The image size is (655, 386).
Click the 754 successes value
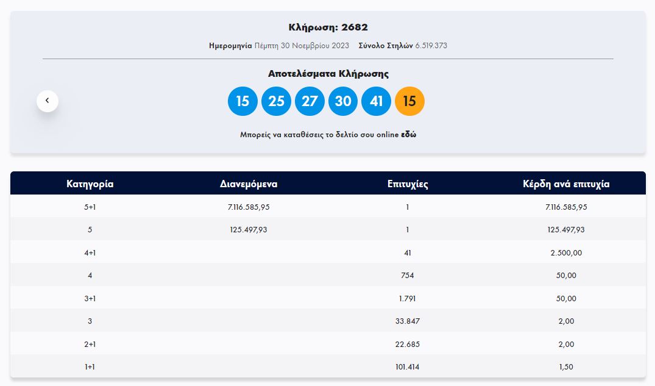click(x=407, y=276)
